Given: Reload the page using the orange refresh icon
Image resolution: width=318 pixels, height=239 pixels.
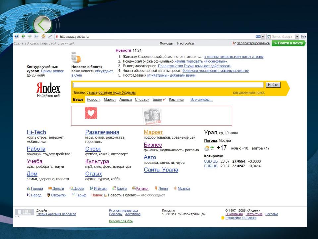Looking at the screenshot, I should (x=43, y=36).
